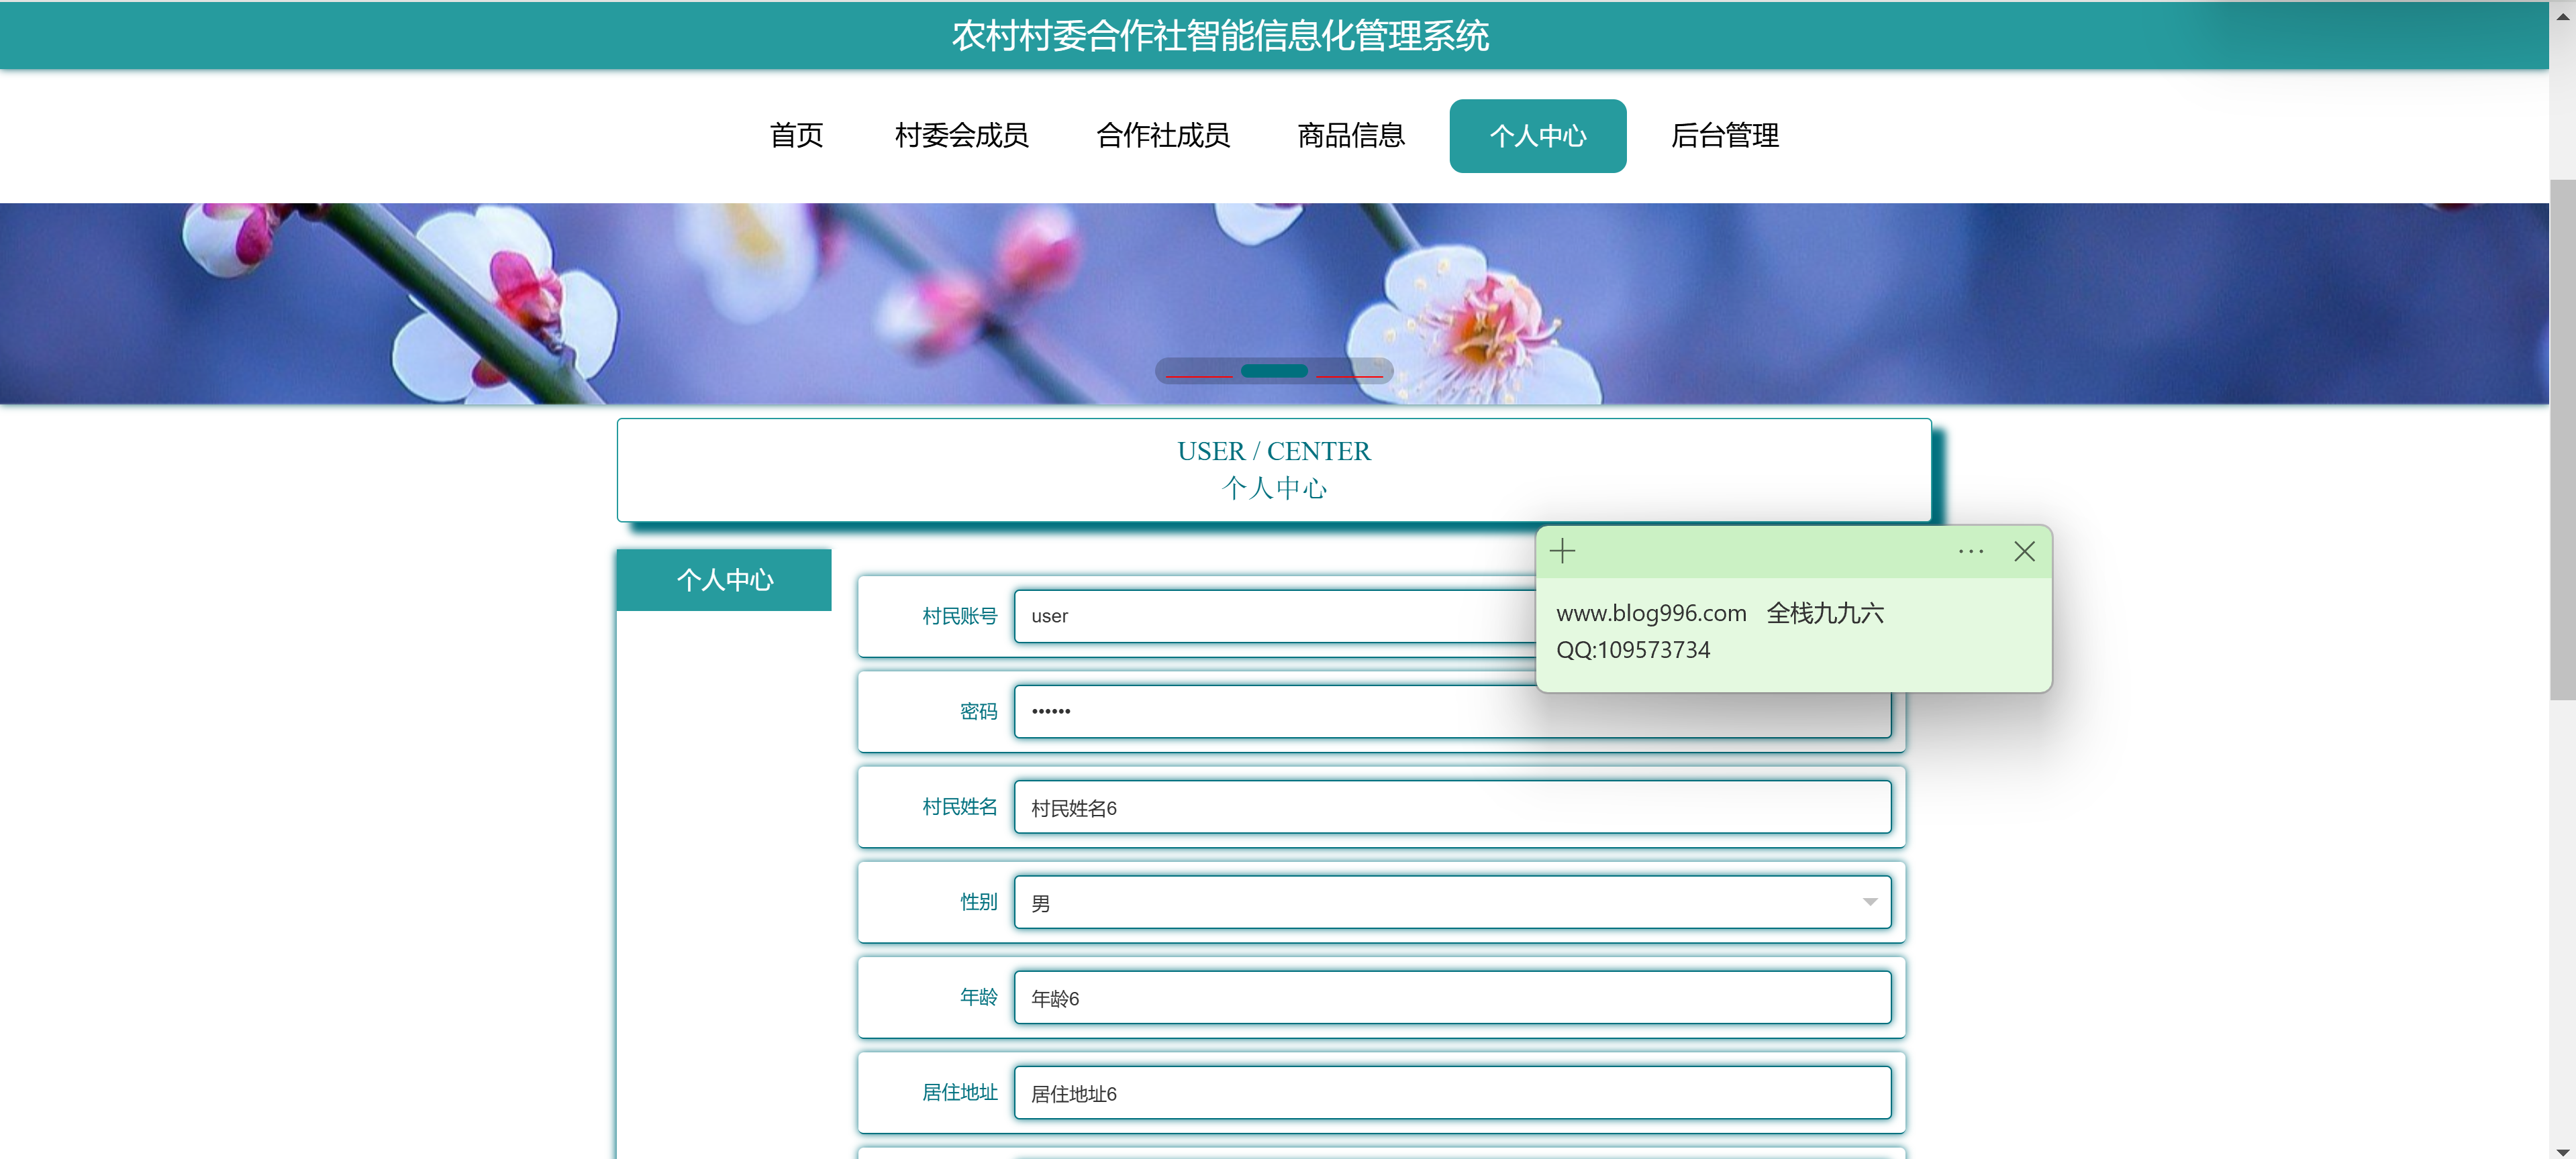Screen dimensions: 2576x1159
Task: Expand the 性别 gender dropdown arrow
Action: pos(1869,902)
